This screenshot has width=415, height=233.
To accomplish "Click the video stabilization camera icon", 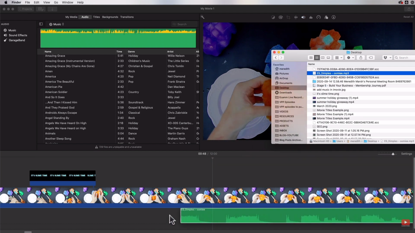I will pos(296,17).
